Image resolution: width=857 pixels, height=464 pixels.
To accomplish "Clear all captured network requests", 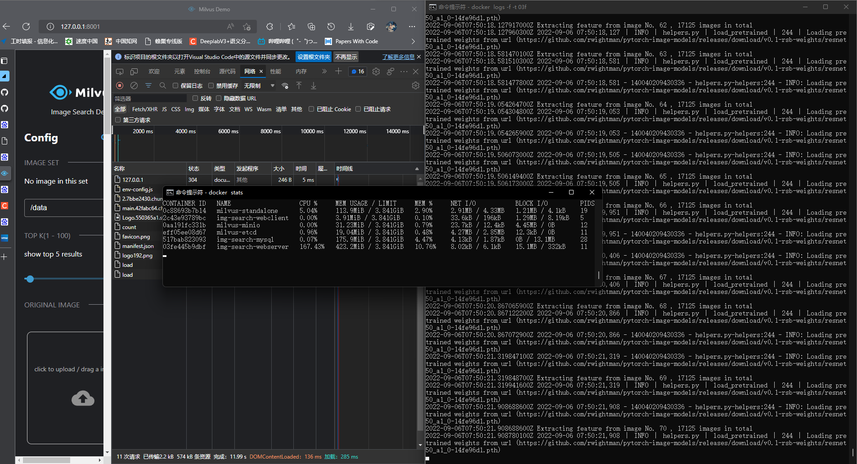I will [135, 86].
